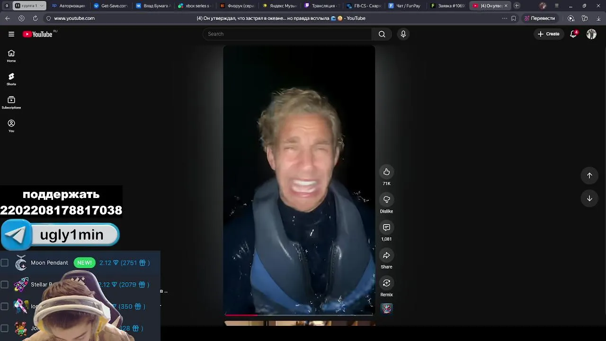Click the Moon Pendant label
Image resolution: width=606 pixels, height=341 pixels.
[x=49, y=263]
